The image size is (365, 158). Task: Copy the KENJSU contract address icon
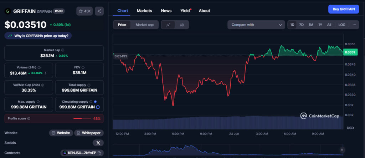[x=99, y=153]
